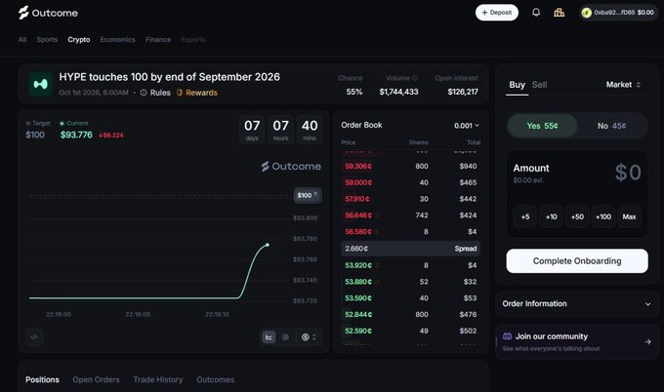Open the Rewards link
This screenshot has height=392, width=664.
point(197,93)
